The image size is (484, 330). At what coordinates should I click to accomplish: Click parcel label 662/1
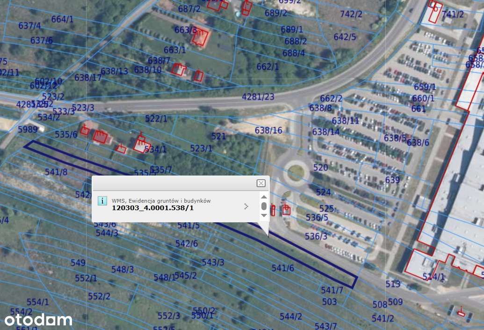pyautogui.click(x=267, y=67)
